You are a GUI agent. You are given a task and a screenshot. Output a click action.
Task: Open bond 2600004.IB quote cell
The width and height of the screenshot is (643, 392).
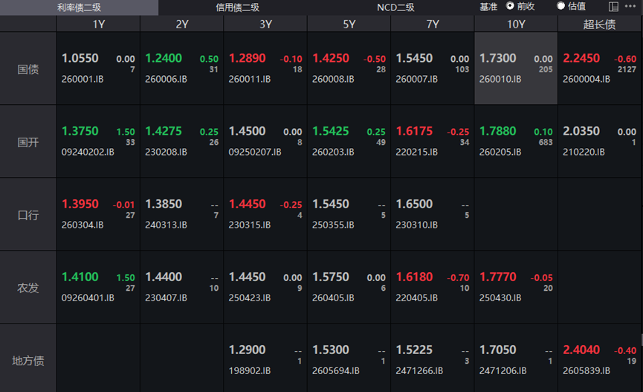[600, 68]
